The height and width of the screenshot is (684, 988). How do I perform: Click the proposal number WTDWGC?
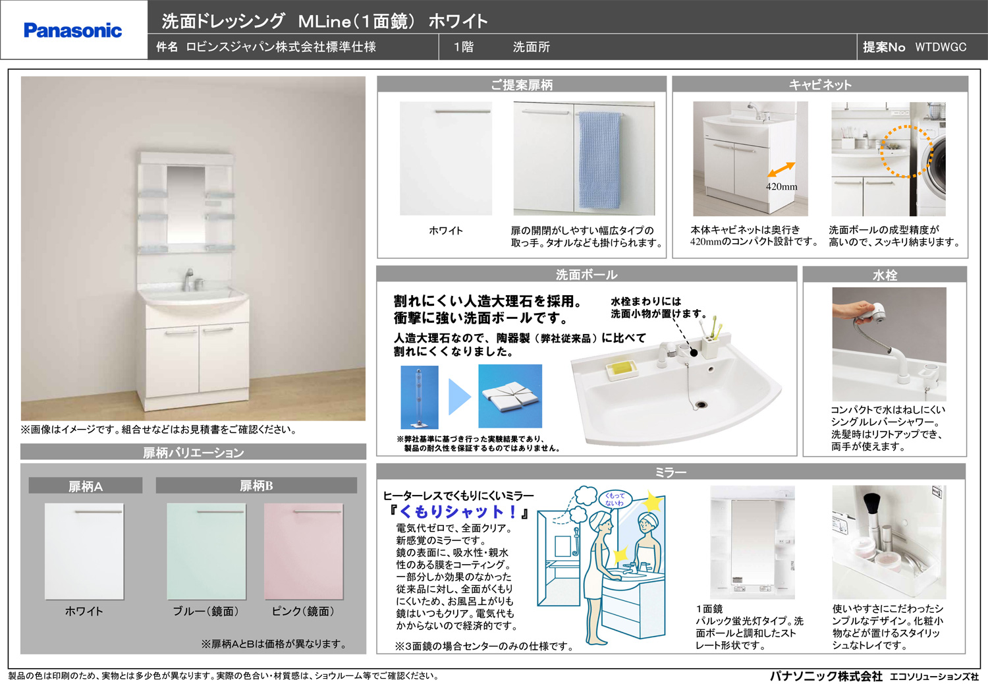(x=941, y=47)
